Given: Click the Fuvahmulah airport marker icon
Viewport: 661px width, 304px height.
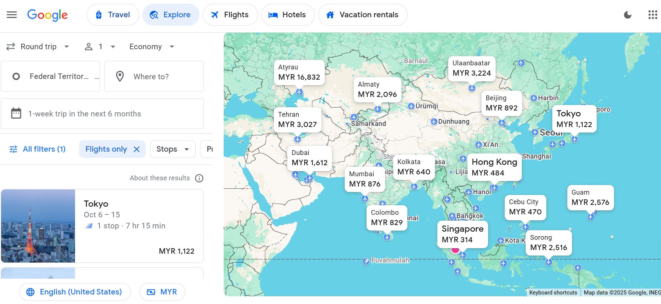Looking at the screenshot, I should [x=366, y=261].
